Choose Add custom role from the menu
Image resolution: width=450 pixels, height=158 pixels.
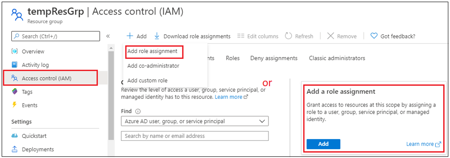[147, 80]
